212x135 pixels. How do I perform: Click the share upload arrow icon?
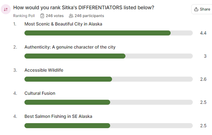196,9
